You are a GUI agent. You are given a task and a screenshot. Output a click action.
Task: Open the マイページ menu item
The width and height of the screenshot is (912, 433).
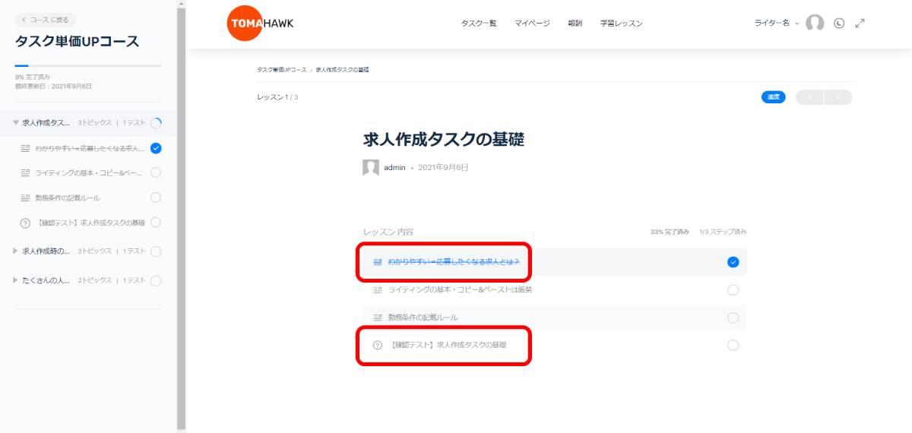coord(532,24)
